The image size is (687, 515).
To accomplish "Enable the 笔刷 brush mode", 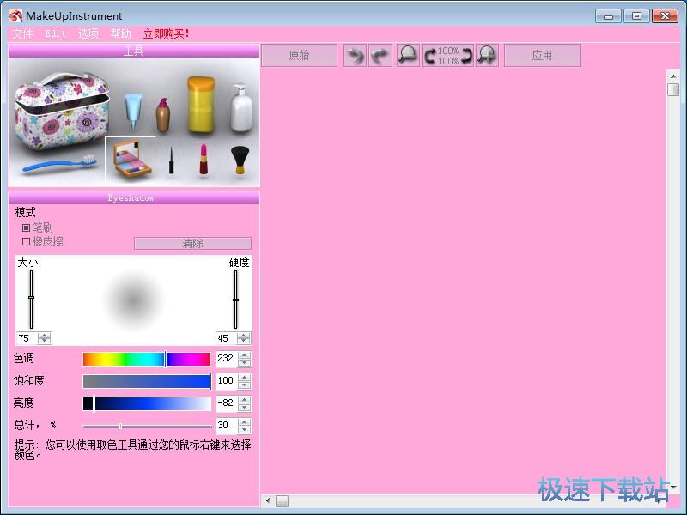I will (26, 227).
